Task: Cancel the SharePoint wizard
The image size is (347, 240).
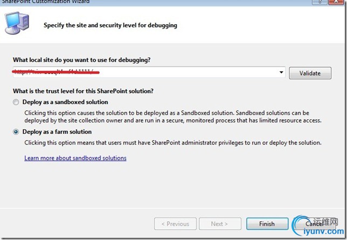Action: click(x=313, y=224)
